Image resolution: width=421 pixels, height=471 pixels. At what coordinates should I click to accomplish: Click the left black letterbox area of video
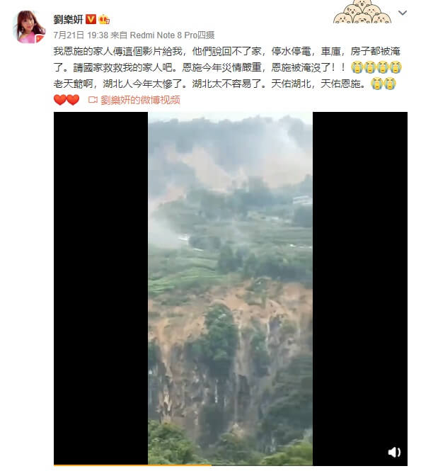coord(100,288)
